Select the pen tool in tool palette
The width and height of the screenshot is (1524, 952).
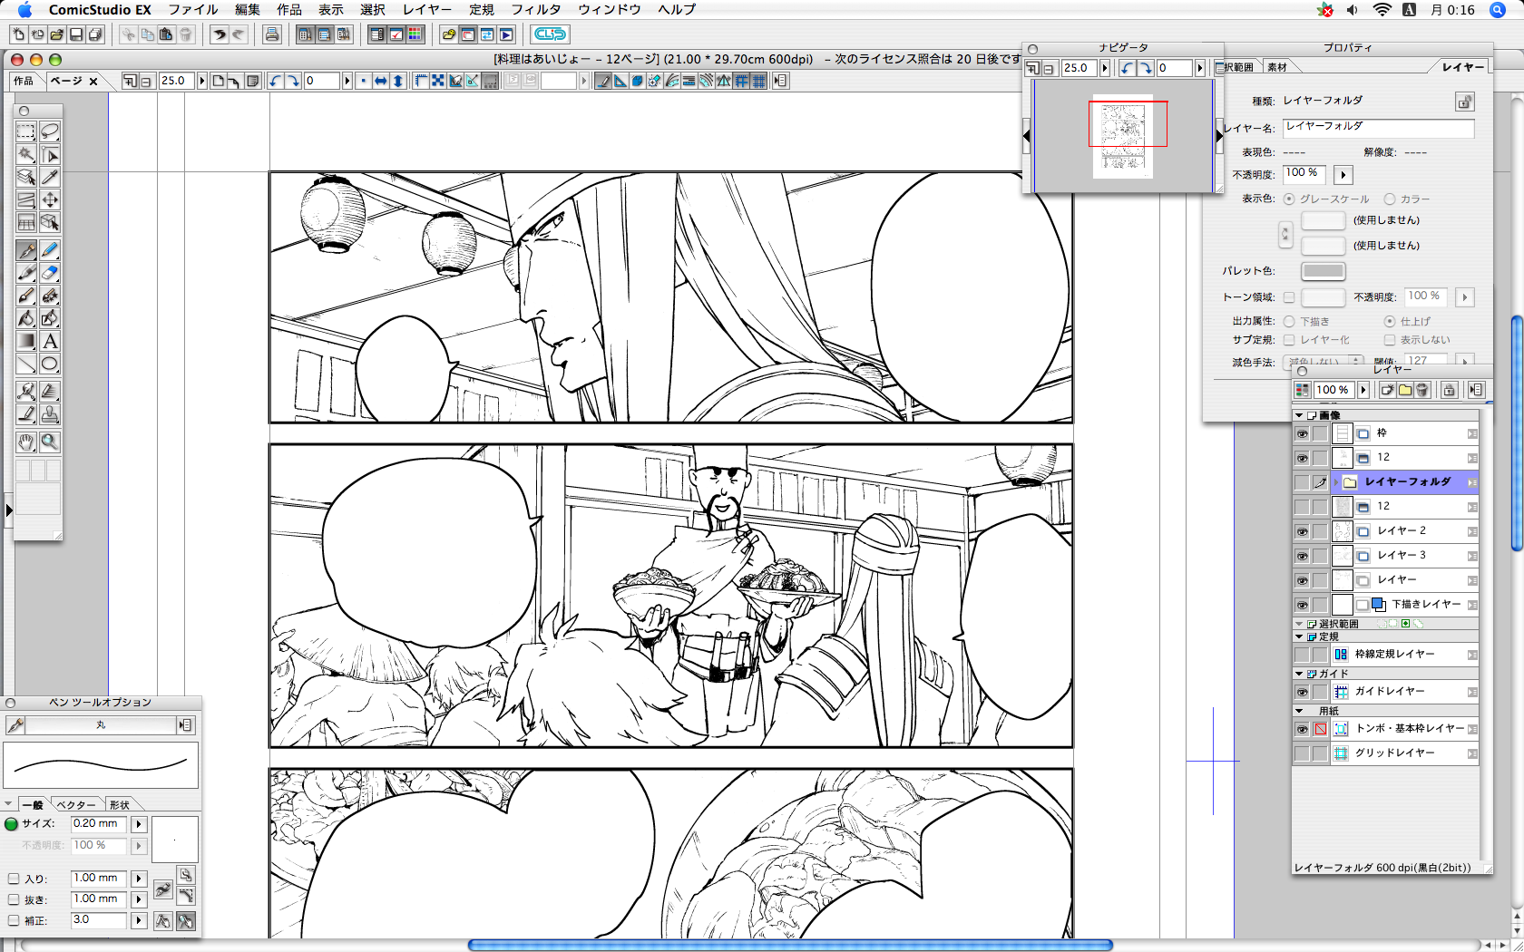[26, 250]
